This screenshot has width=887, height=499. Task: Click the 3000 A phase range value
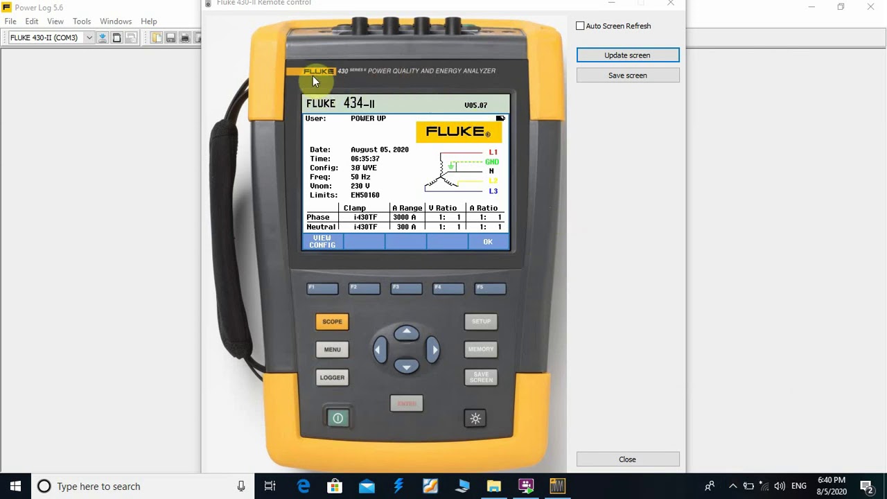tap(405, 218)
